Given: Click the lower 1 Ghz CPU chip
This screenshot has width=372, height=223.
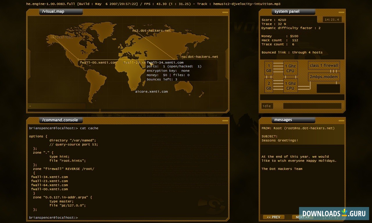Looking at the screenshot, I should (x=290, y=86).
